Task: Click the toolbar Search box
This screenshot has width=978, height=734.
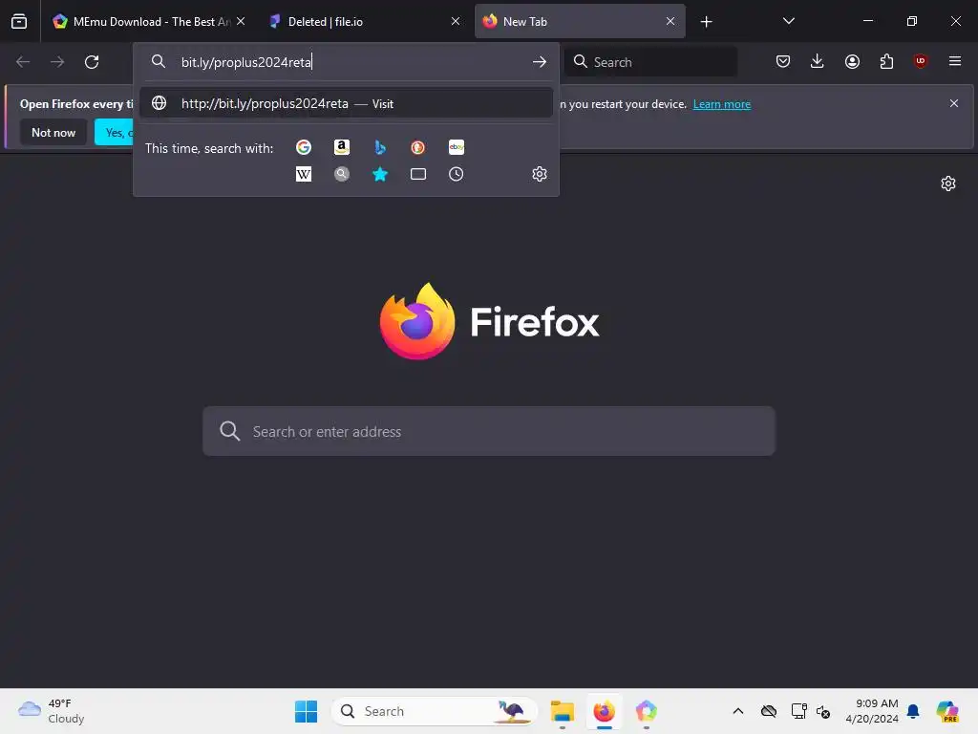Action: 651,62
